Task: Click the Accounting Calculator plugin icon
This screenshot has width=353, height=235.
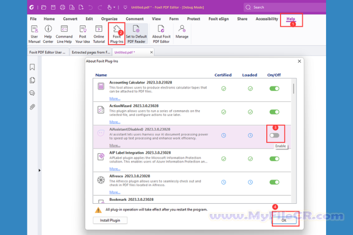Action: (101, 86)
